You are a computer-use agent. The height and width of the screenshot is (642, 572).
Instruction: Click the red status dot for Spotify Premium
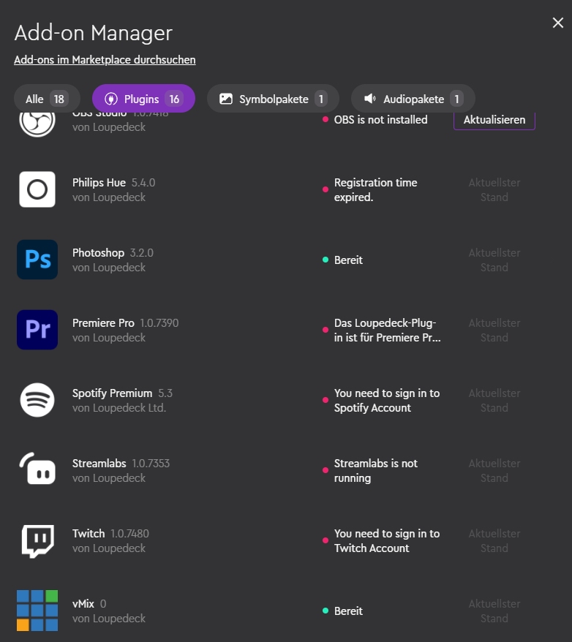[x=325, y=400]
